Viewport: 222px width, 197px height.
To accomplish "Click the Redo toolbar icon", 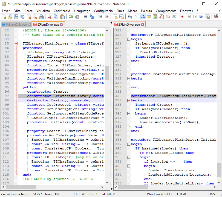I will coord(77,17).
